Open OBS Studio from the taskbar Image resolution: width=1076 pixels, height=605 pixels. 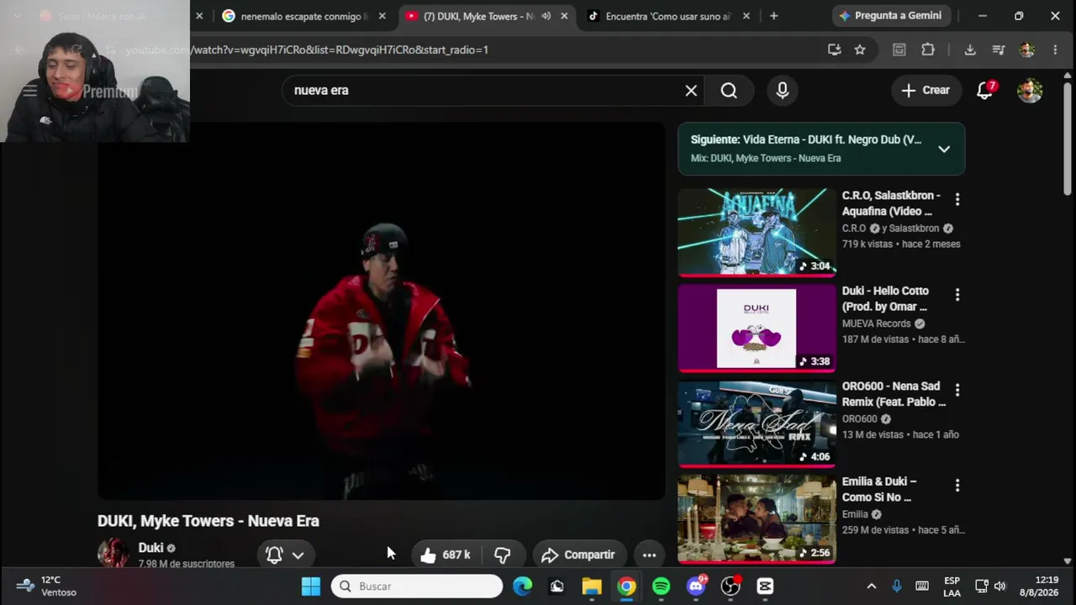731,587
